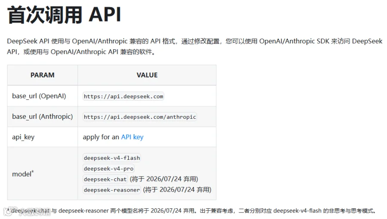The image size is (387, 219).
Task: Click the https://api.deepseek.com/anthropic code value
Action: point(140,117)
